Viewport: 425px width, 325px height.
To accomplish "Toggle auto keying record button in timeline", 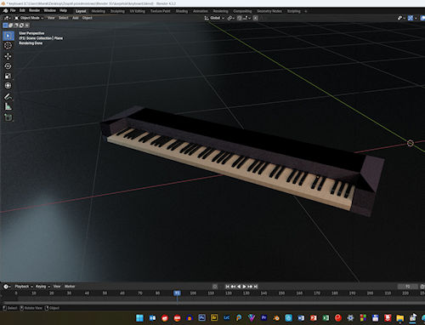I will (x=215, y=287).
